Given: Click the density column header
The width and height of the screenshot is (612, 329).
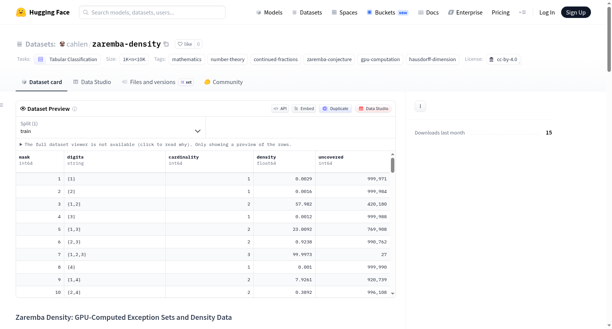Looking at the screenshot, I should 285,162.
